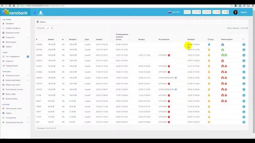This screenshot has width=255, height=143.
Task: Click the 133.30 balance box in the header
Action: coord(206,12)
